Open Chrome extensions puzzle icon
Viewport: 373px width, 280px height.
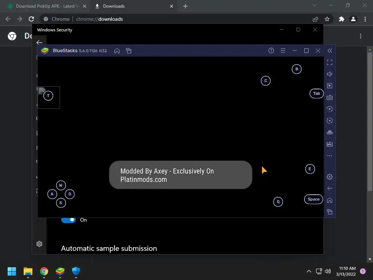click(x=342, y=19)
